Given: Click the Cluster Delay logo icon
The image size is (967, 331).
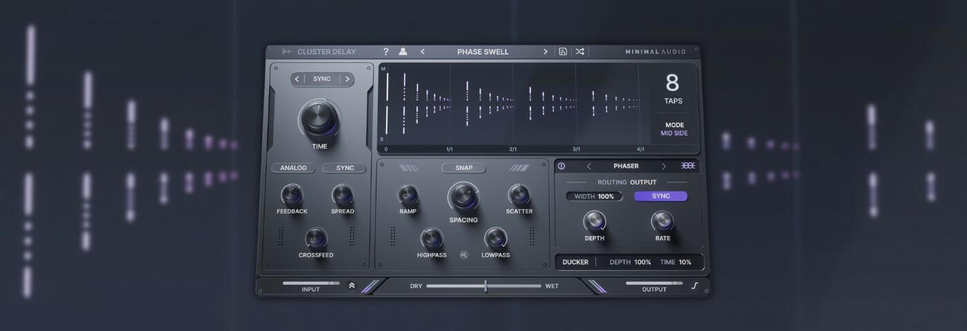Looking at the screenshot, I should coord(287,52).
